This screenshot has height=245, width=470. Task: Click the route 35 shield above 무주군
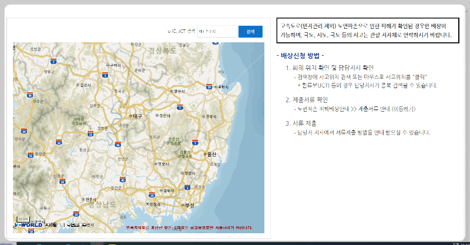pyautogui.click(x=30, y=95)
